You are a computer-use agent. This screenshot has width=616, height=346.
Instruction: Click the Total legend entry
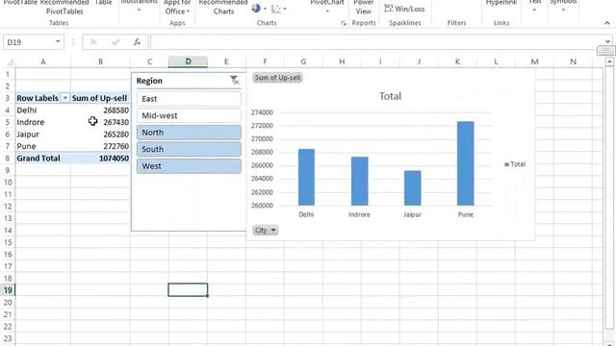[x=515, y=164]
